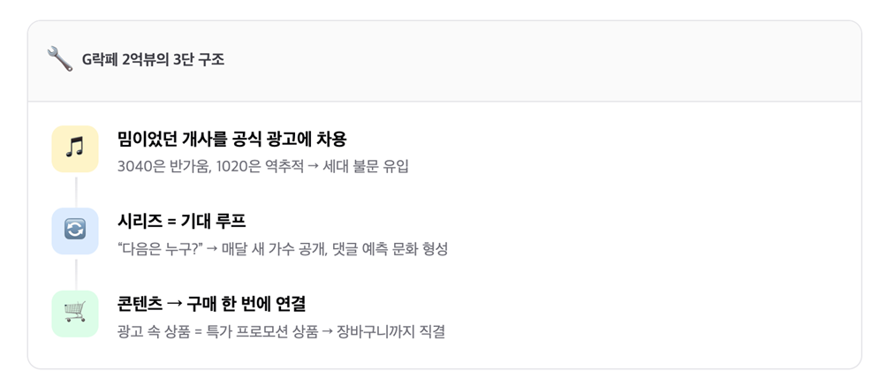Click the word "콘텐츠" in the third heading
Screen dimensions: 887x386
139,303
